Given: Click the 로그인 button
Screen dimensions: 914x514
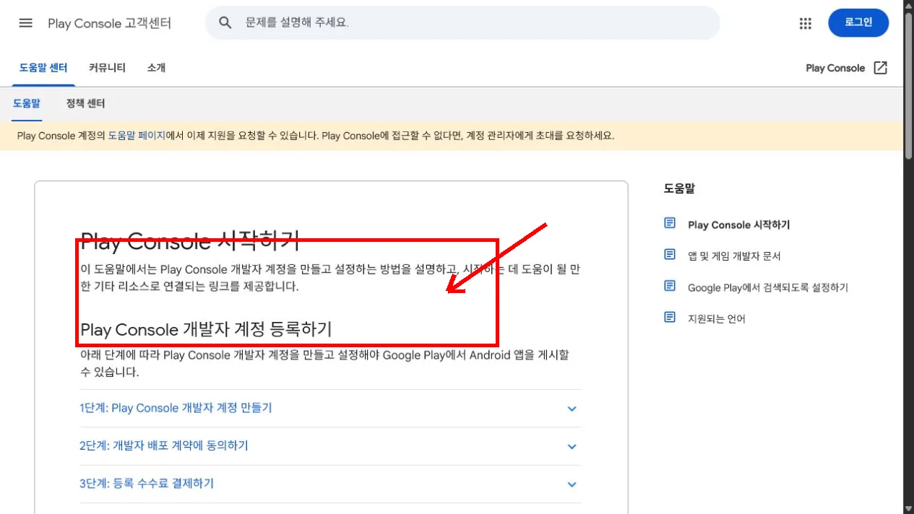Looking at the screenshot, I should point(858,22).
